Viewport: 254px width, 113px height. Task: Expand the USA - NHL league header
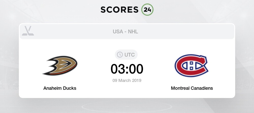pos(127,32)
